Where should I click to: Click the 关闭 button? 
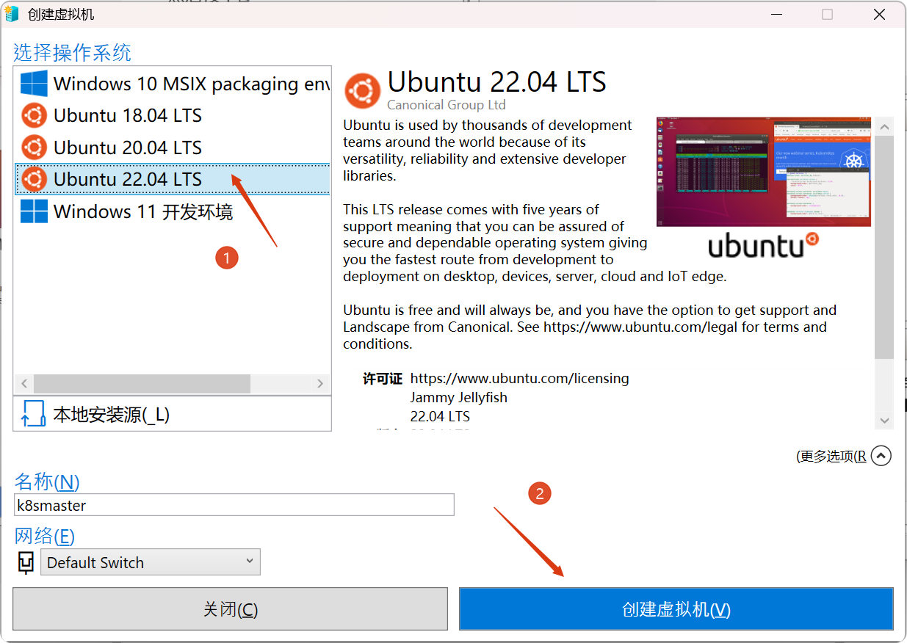230,609
